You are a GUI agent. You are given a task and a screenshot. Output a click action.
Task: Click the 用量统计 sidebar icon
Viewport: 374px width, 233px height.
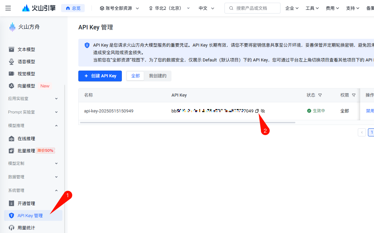point(11,228)
